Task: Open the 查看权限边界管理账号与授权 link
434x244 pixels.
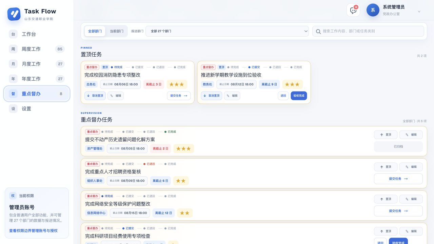Action: (33, 231)
